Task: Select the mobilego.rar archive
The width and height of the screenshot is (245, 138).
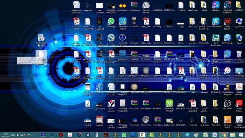Action: click(146, 105)
